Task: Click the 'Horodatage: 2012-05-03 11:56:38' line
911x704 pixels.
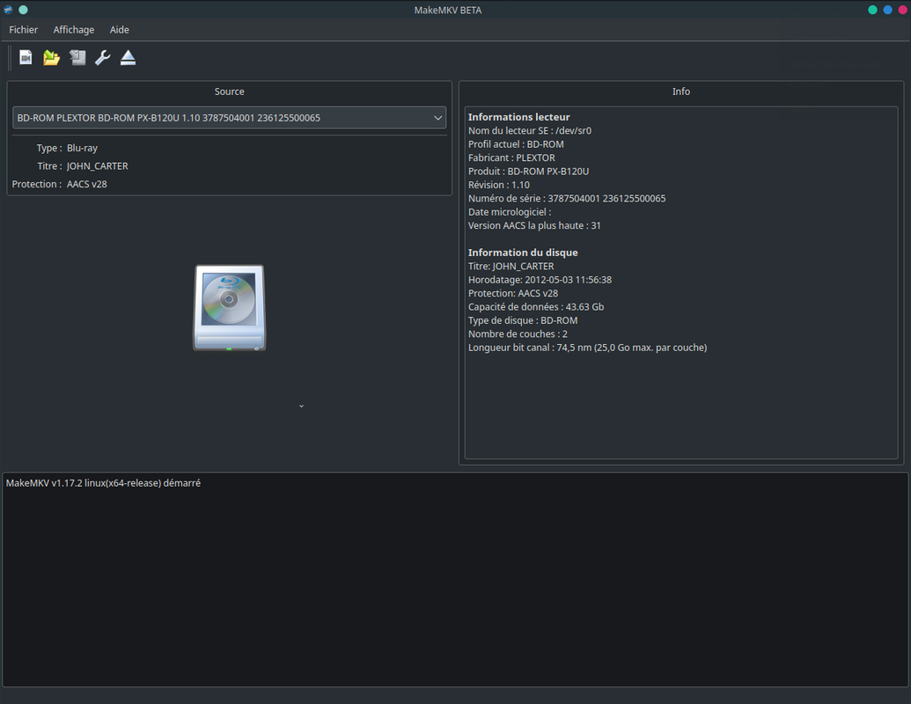Action: click(x=540, y=280)
